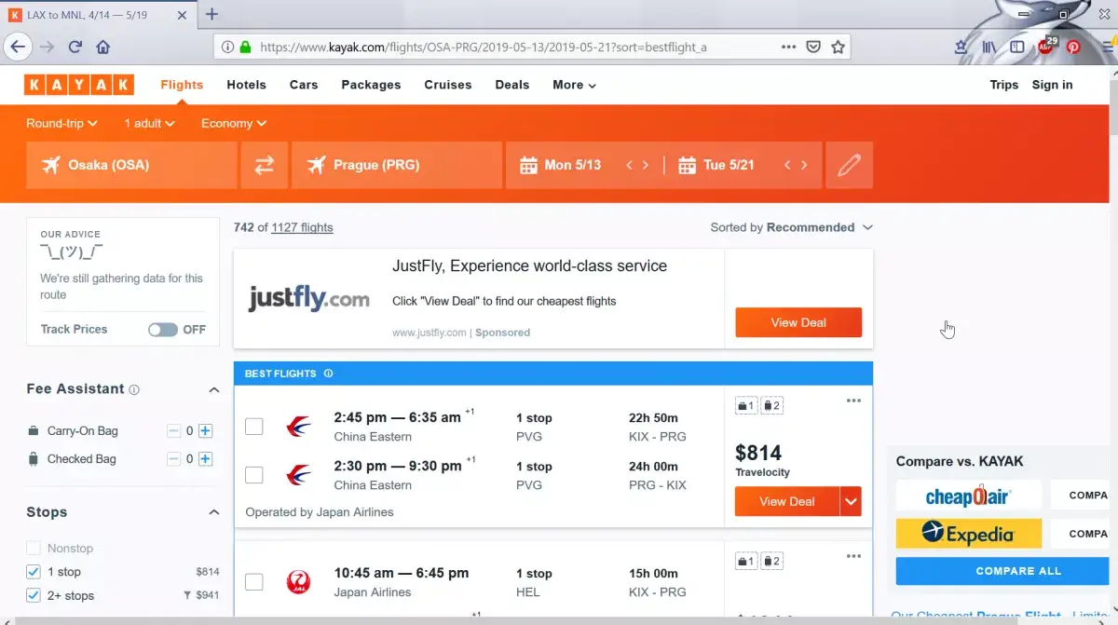Open the Mon 5/13 departure date picker
This screenshot has width=1118, height=625.
(x=561, y=165)
